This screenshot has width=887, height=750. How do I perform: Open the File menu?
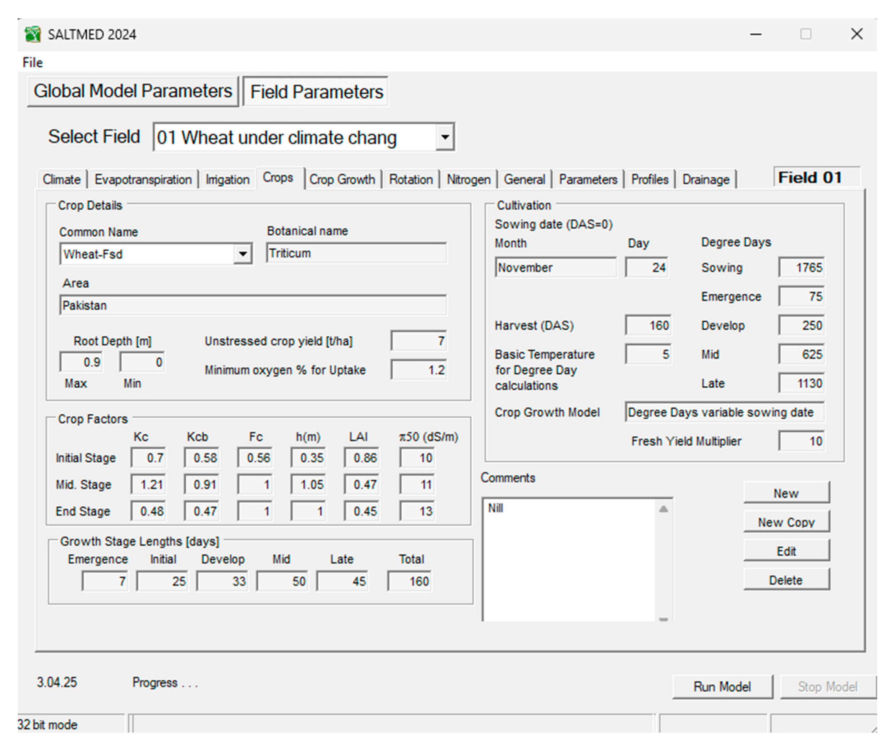click(x=32, y=63)
